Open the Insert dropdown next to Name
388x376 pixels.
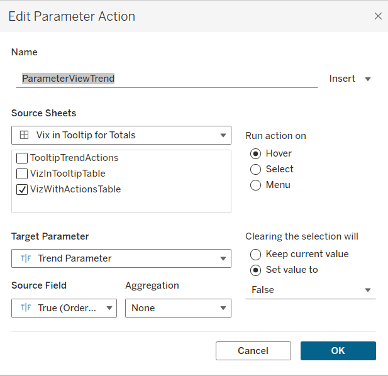tap(350, 79)
